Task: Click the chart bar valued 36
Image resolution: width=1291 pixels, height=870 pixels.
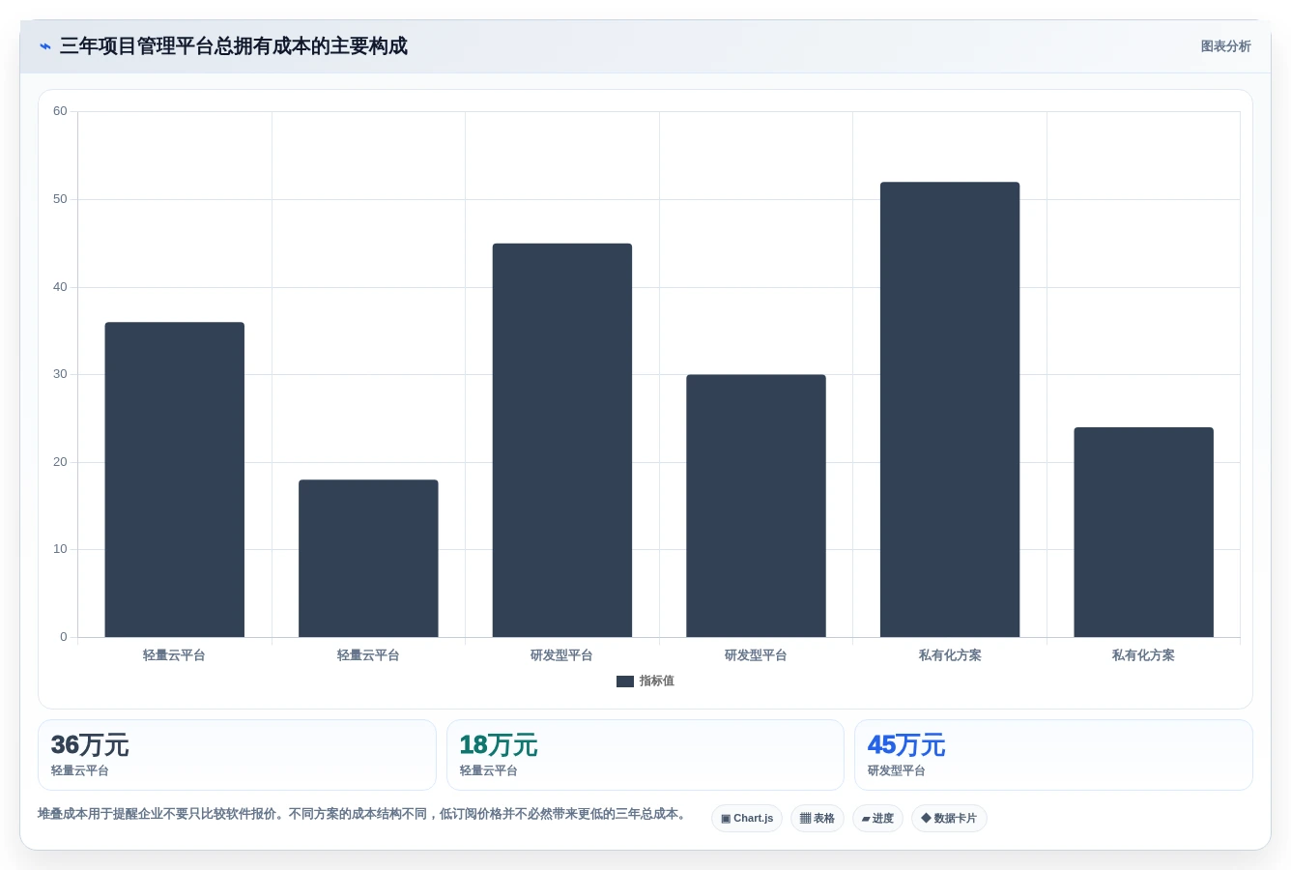Action: pyautogui.click(x=175, y=479)
